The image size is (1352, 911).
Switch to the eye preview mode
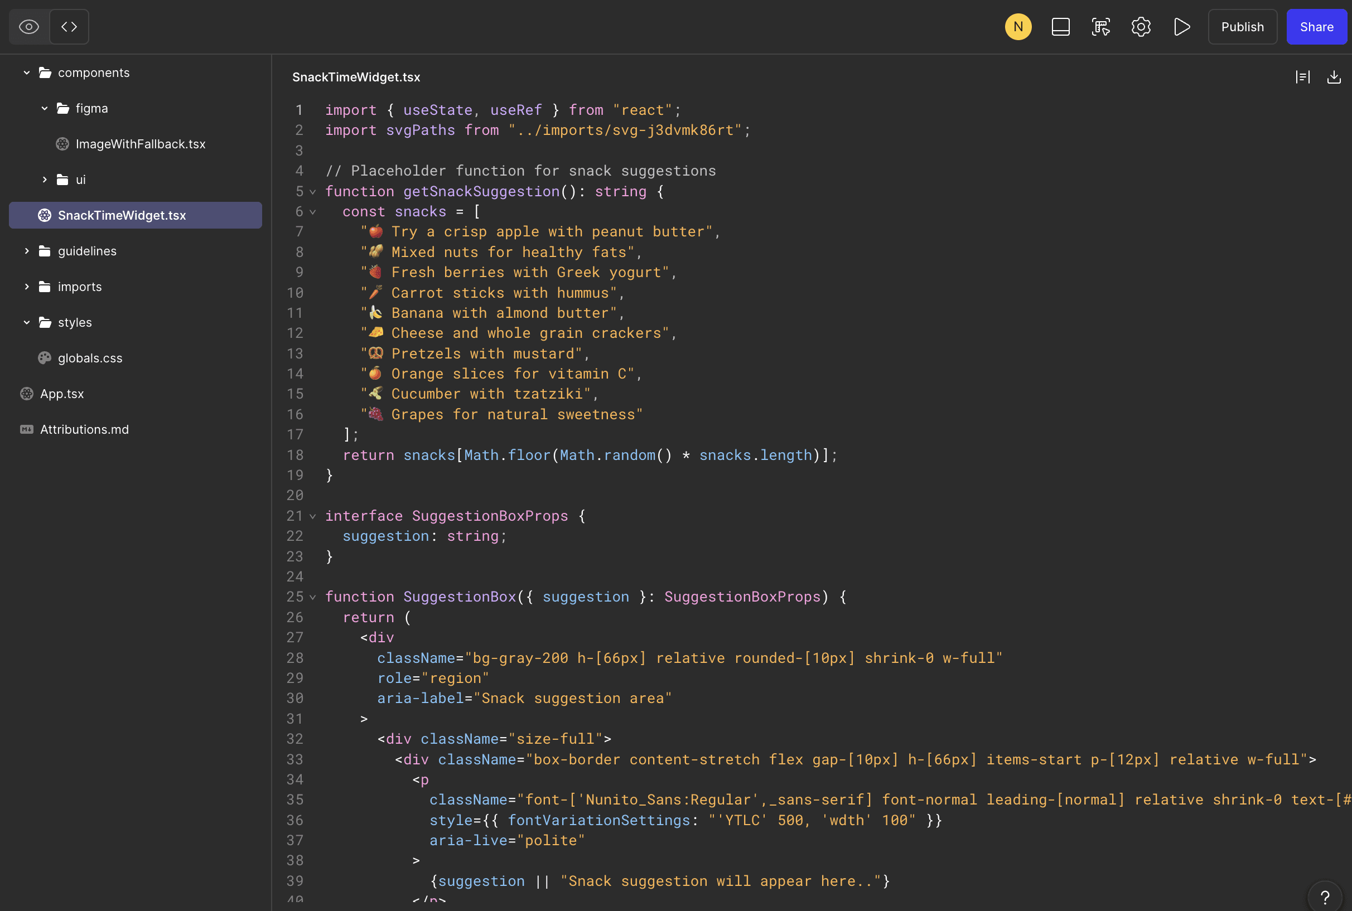click(x=28, y=27)
